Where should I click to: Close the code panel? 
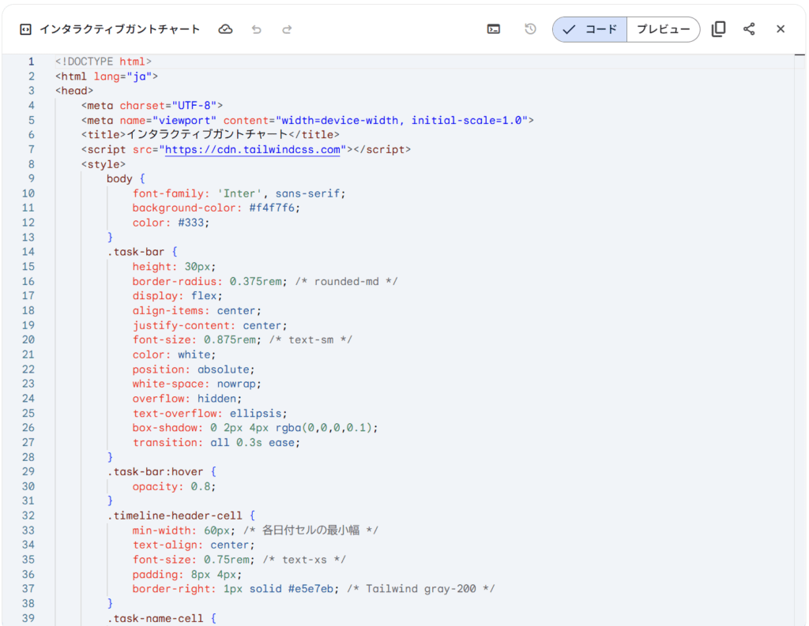781,29
